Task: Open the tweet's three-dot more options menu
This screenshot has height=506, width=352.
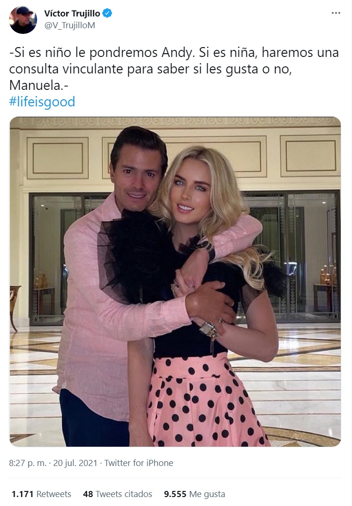Action: [336, 13]
